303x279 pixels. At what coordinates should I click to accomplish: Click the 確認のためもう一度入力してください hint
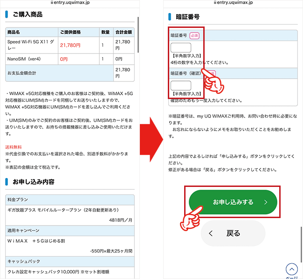click(206, 100)
